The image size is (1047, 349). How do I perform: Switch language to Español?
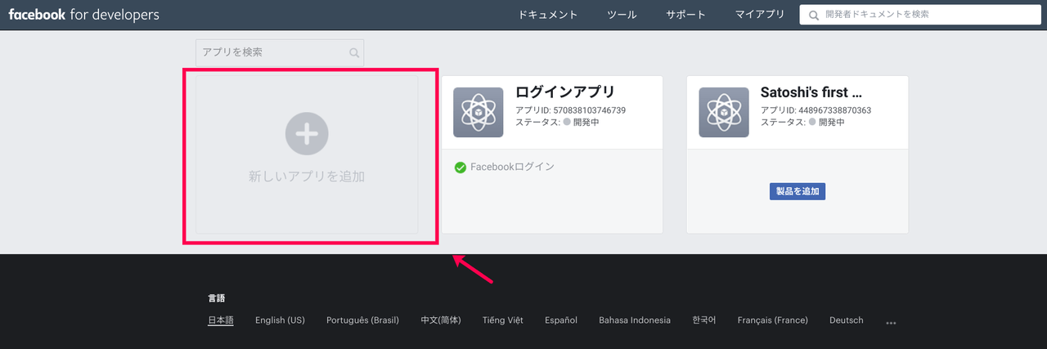561,320
